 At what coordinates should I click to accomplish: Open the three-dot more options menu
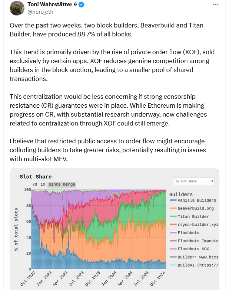click(216, 4)
